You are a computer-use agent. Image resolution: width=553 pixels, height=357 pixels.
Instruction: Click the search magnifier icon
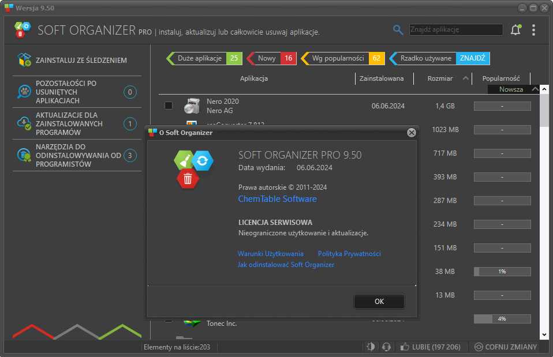pyautogui.click(x=398, y=30)
